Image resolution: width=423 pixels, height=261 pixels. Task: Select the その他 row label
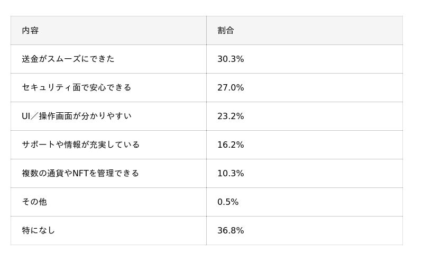pyautogui.click(x=34, y=202)
